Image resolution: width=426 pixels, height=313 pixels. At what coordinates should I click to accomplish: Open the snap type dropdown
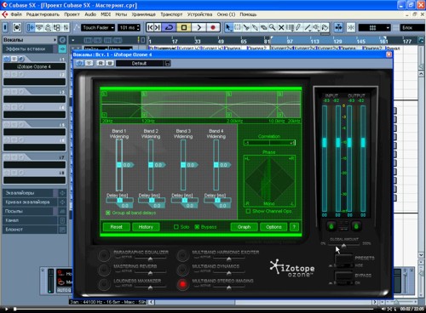375,27
